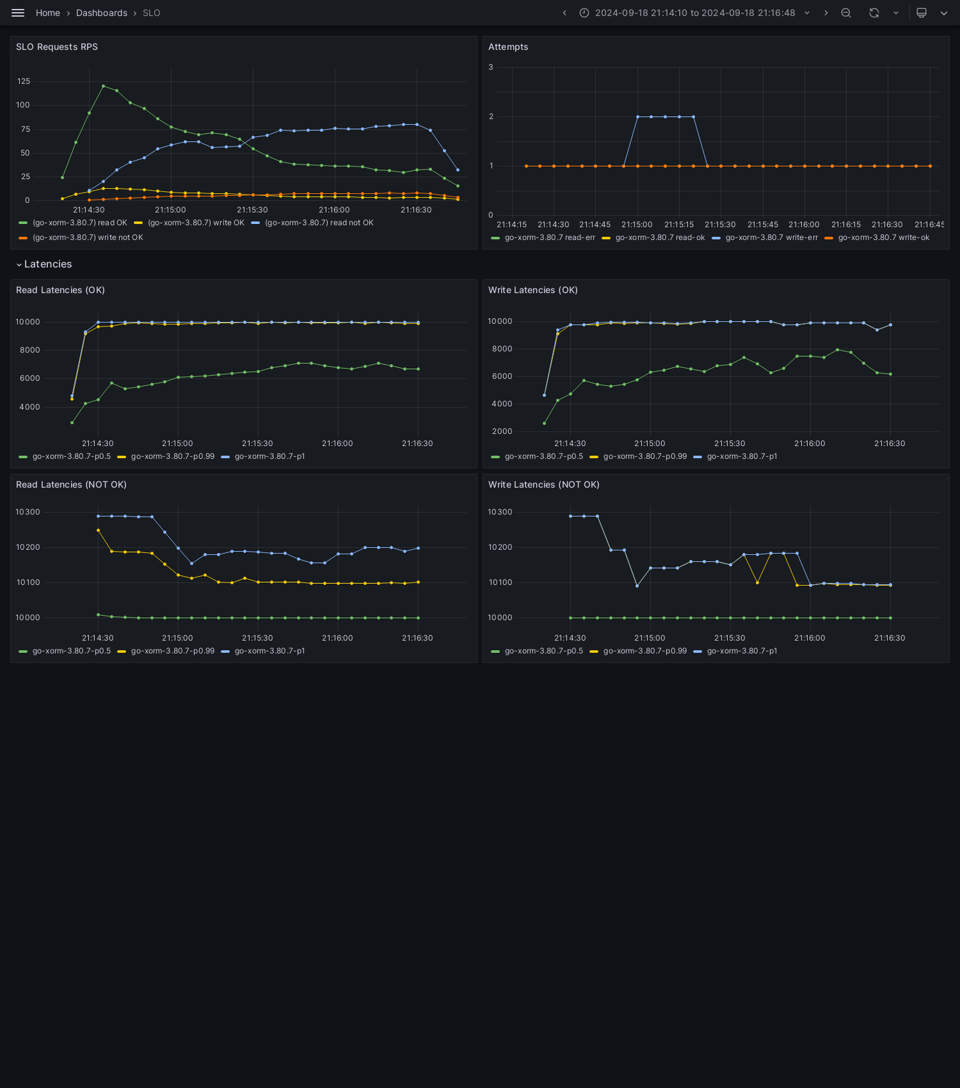Toggle write-err series in Attempts legend

click(772, 237)
